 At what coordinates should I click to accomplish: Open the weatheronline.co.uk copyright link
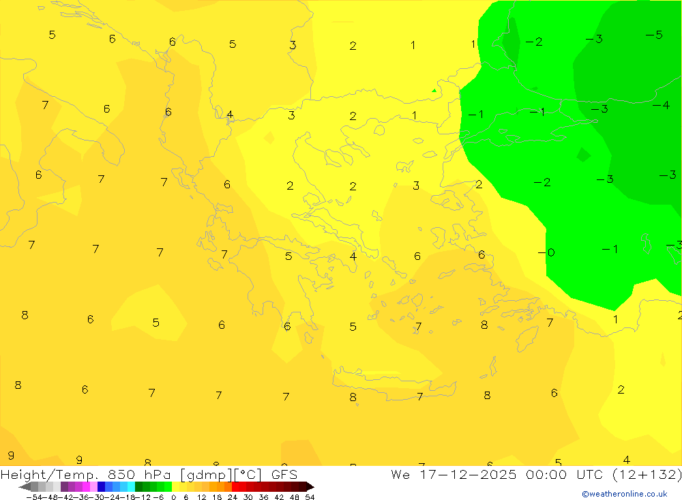point(624,494)
